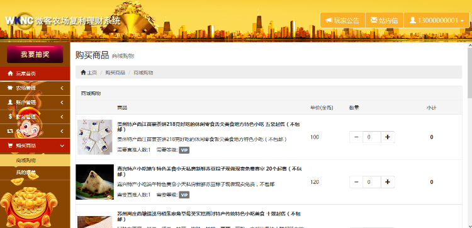Open the 农场管理 sidebar menu
Screen dimensions: 472x228
coord(35,88)
